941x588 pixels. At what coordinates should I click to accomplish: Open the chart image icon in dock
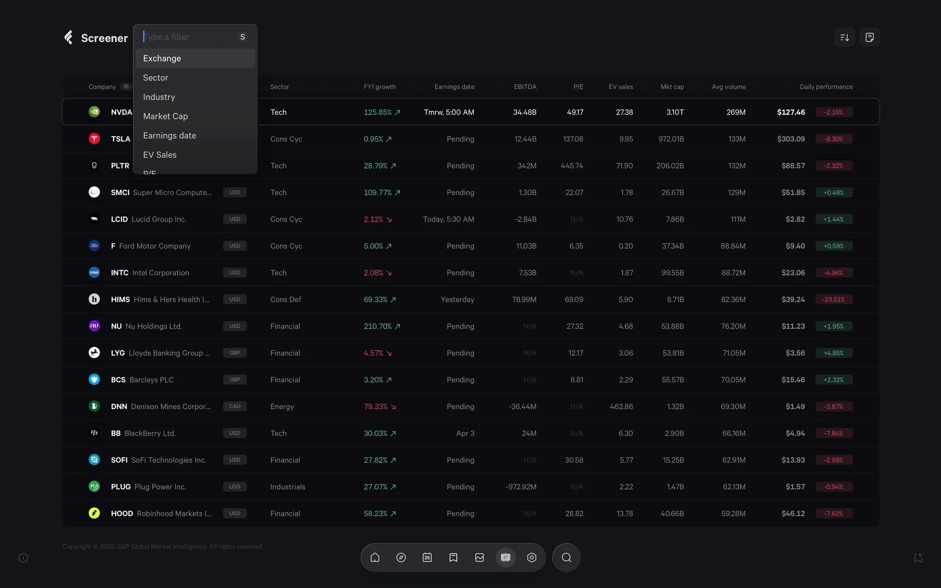(x=479, y=558)
